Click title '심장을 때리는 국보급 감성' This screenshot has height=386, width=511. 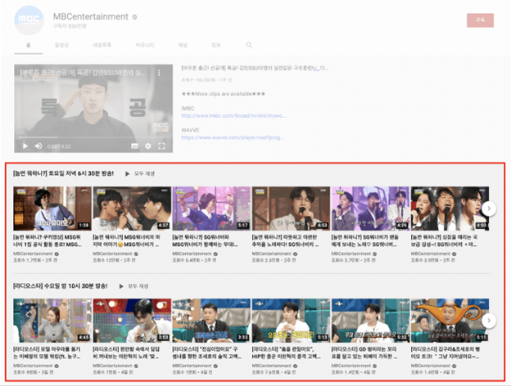(x=444, y=241)
